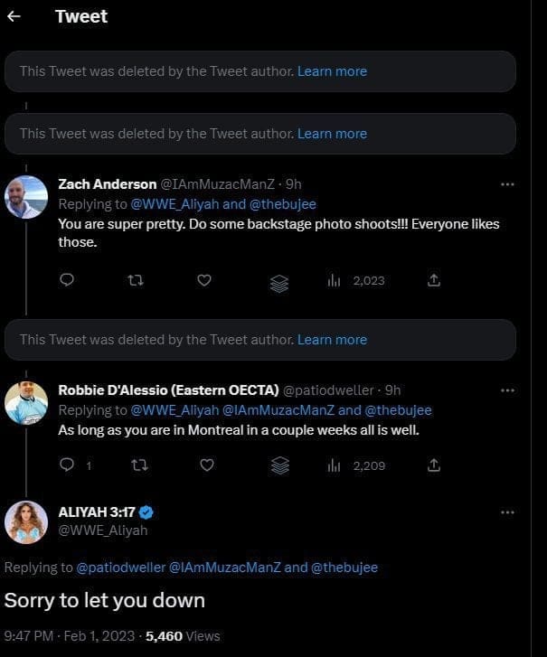Like Zach Anderson's tweet
547x657 pixels.
point(204,280)
